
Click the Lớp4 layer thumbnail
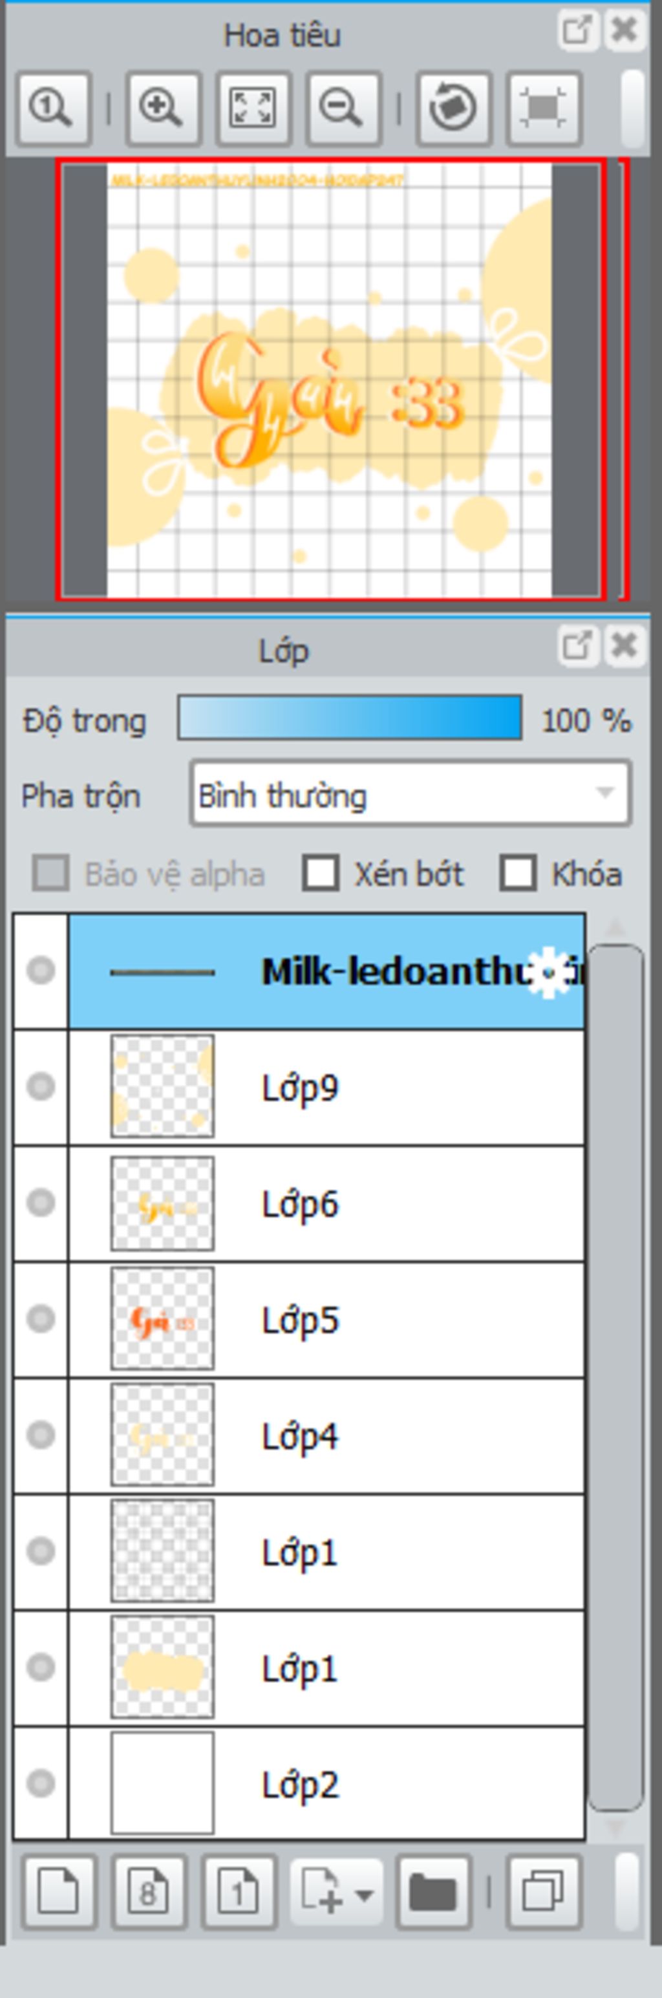coord(162,1435)
